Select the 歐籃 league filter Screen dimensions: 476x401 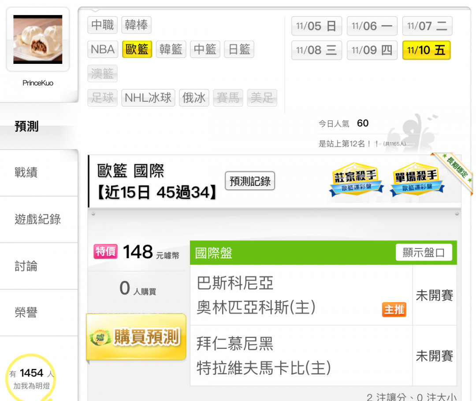pyautogui.click(x=137, y=49)
